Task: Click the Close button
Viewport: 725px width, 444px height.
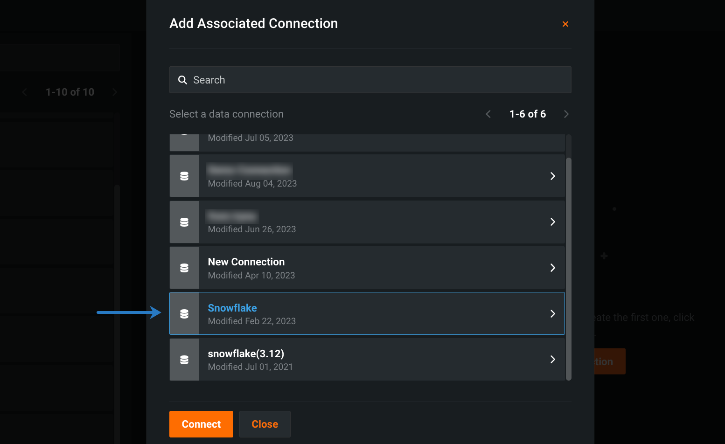Action: [265, 424]
